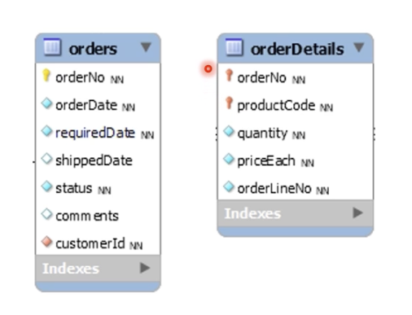412x315 pixels.
Task: Select the yellow primary key icon for orderNo
Action: pos(46,76)
